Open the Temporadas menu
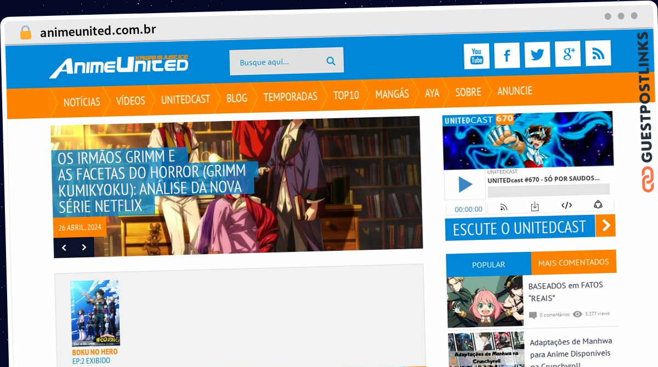The height and width of the screenshot is (367, 658). click(290, 96)
